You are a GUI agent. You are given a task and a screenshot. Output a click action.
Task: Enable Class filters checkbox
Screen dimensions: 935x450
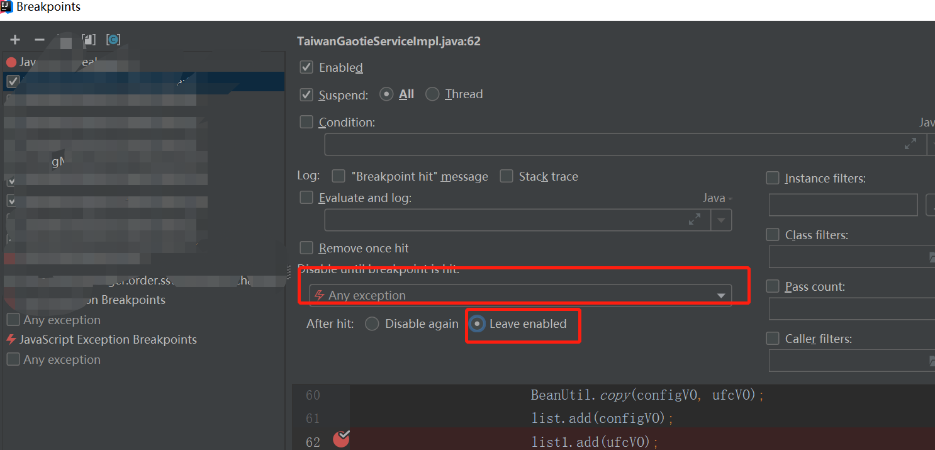click(773, 235)
